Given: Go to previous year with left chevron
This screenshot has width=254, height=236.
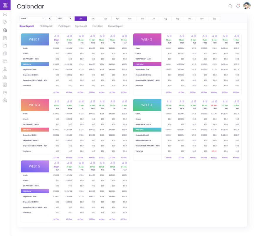Looking at the screenshot, I should [50, 18].
